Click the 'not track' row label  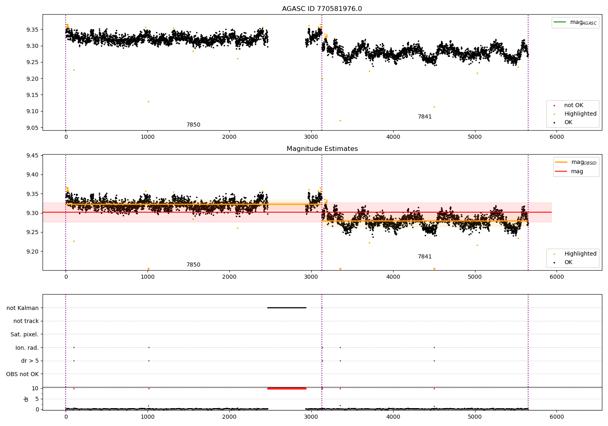click(26, 321)
